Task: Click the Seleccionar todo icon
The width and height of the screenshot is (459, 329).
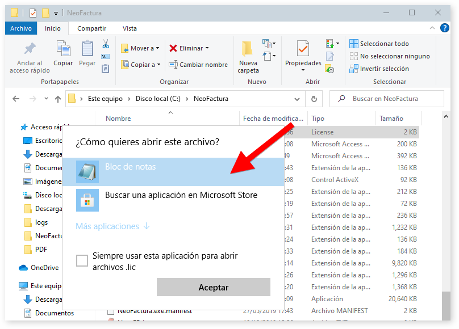Action: tap(354, 44)
